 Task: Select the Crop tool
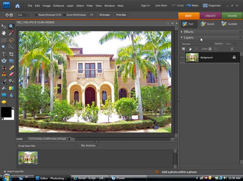click(x=11, y=54)
